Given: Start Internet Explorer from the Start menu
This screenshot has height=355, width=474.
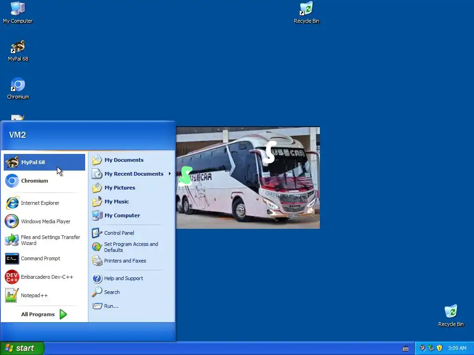Looking at the screenshot, I should (x=44, y=203).
